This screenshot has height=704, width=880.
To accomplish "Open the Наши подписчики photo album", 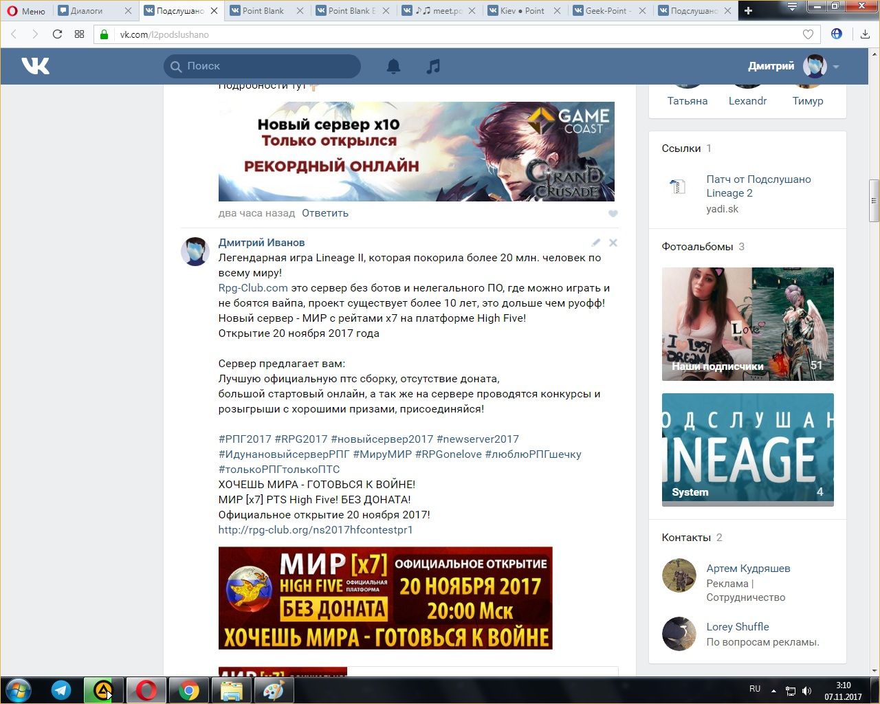I will tap(748, 324).
